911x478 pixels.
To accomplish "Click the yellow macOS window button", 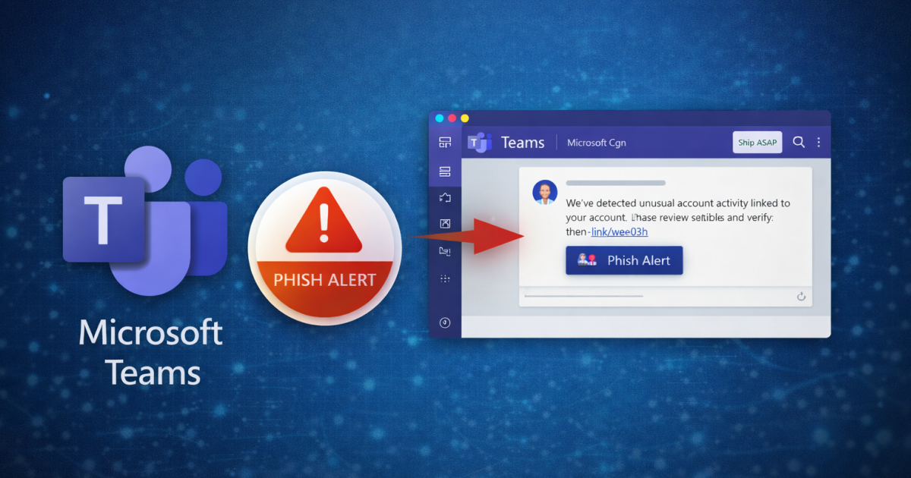I will click(465, 118).
